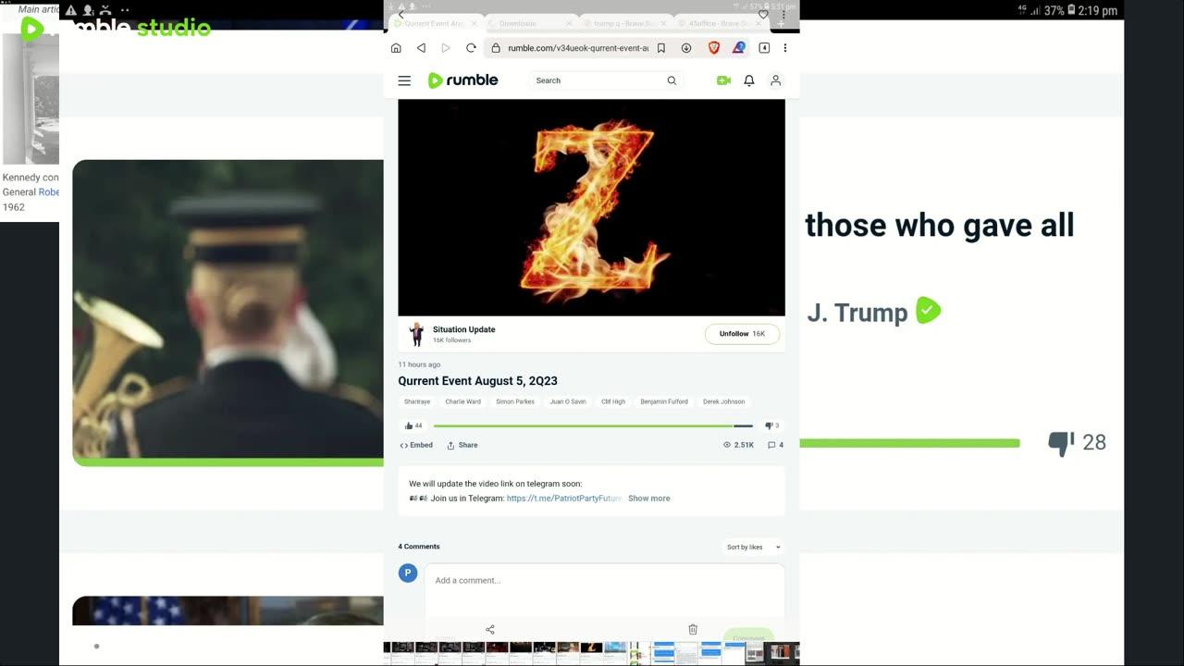Image resolution: width=1184 pixels, height=666 pixels.
Task: Reload the page
Action: tap(471, 48)
